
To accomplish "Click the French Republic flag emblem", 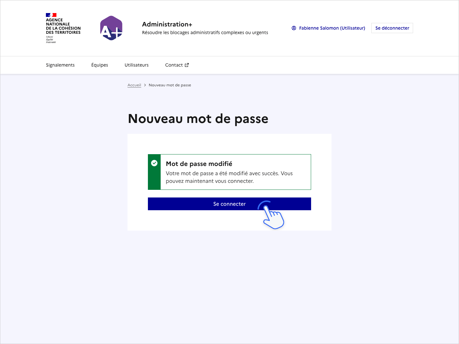I will (51, 14).
